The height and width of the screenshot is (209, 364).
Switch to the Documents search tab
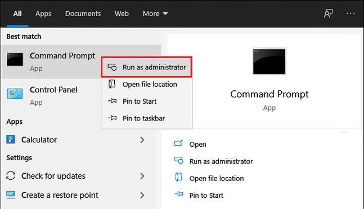pos(83,13)
